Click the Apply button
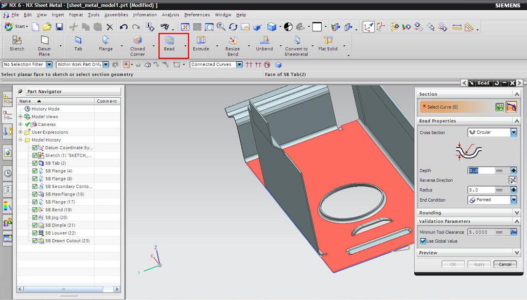527x300 pixels. click(x=479, y=264)
